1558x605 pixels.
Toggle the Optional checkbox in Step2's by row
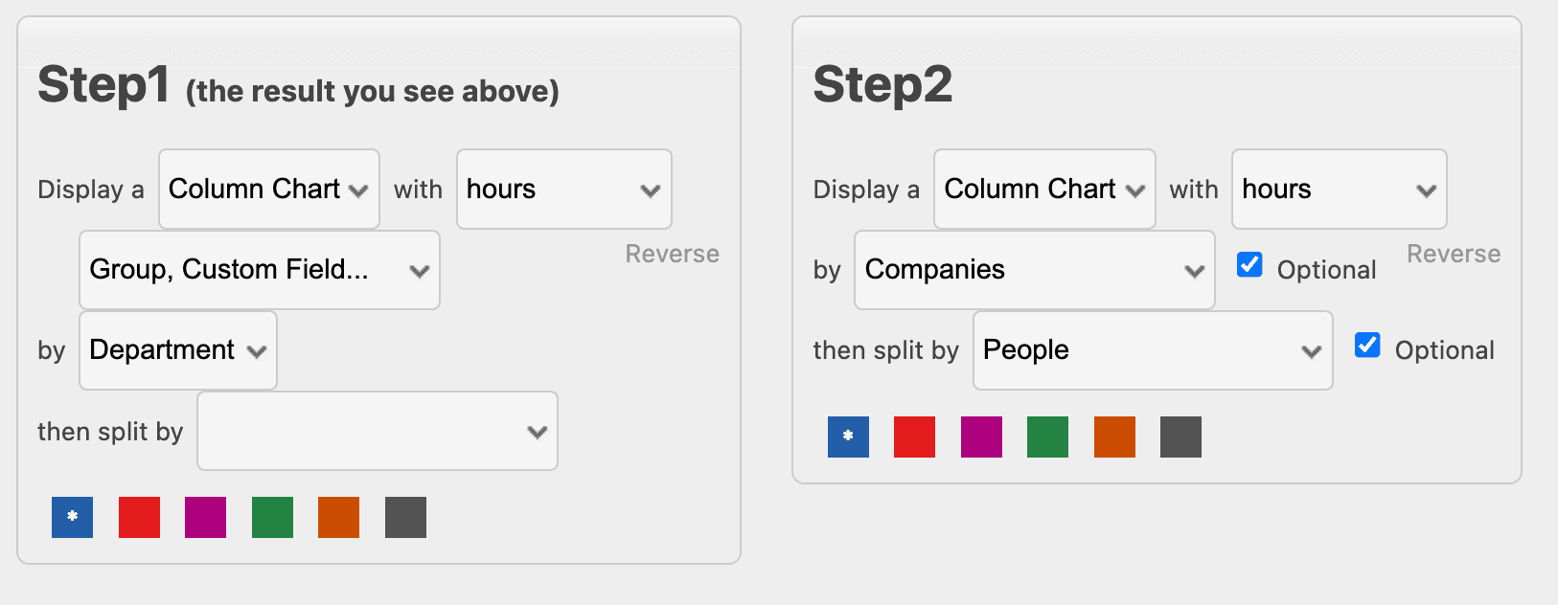click(1249, 264)
